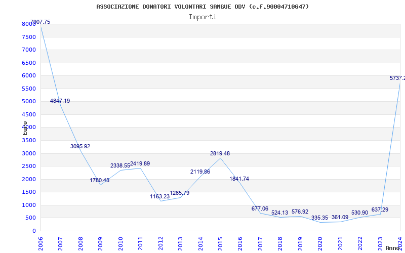Click the 2014 x-axis year label
The height and width of the screenshot is (253, 405).
(200, 244)
